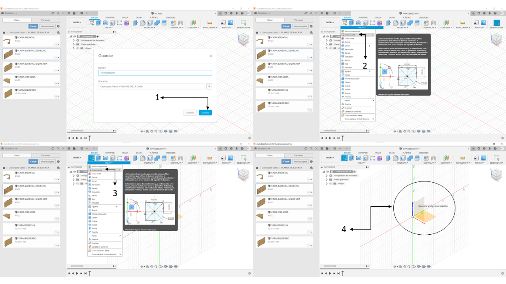Click Nueva carpeta in top-left screenshot data panel
Viewport: 506px width, 284px height.
(x=47, y=26)
